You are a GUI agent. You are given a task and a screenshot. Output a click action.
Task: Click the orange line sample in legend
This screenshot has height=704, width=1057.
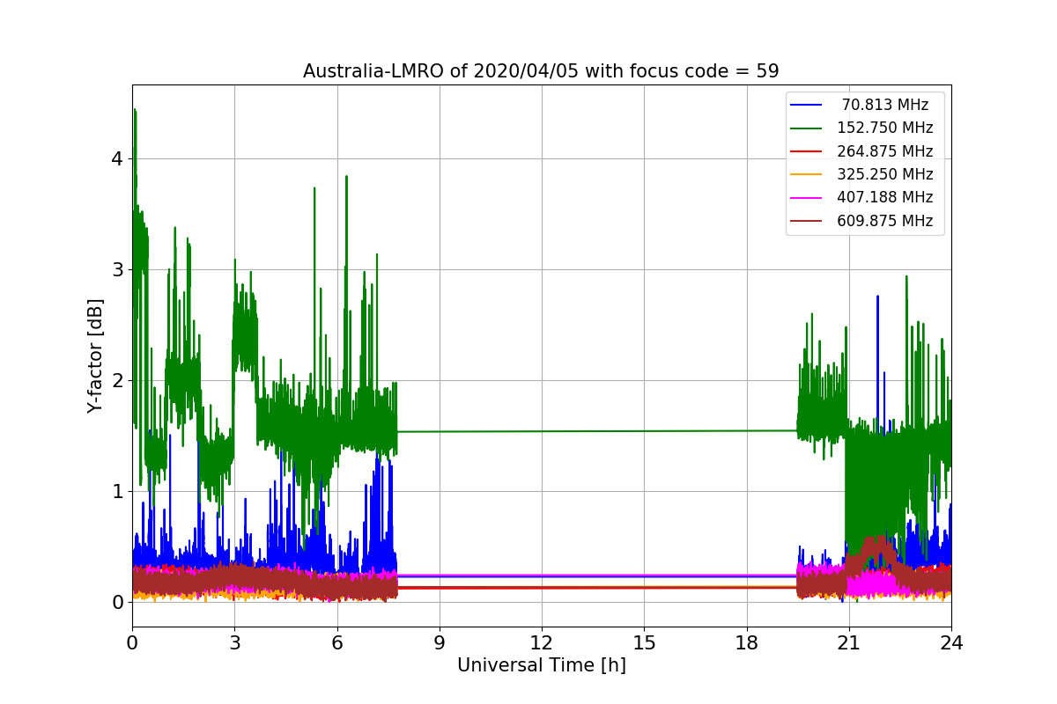(807, 174)
